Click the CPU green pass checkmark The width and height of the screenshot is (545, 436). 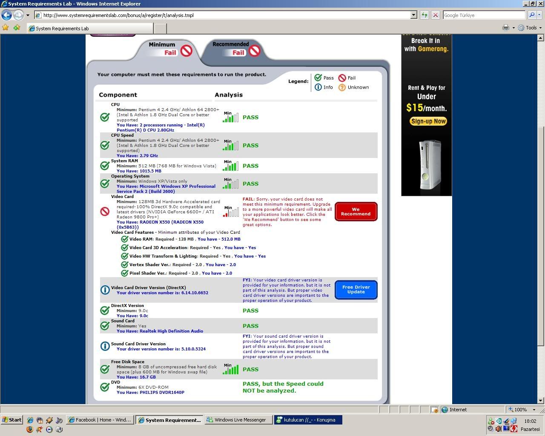coord(105,117)
